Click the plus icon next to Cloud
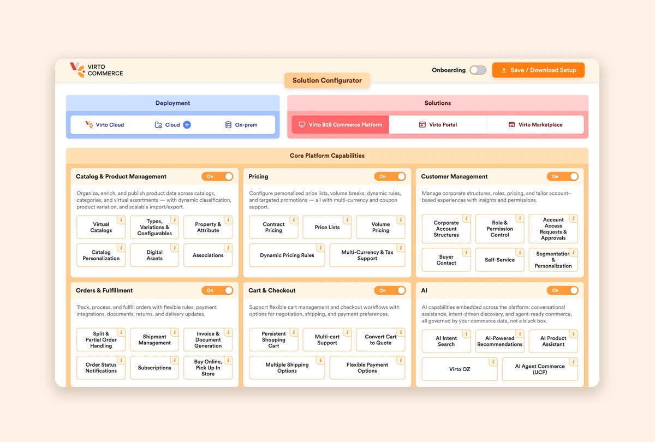Screen dimensions: 655x442 187,125
